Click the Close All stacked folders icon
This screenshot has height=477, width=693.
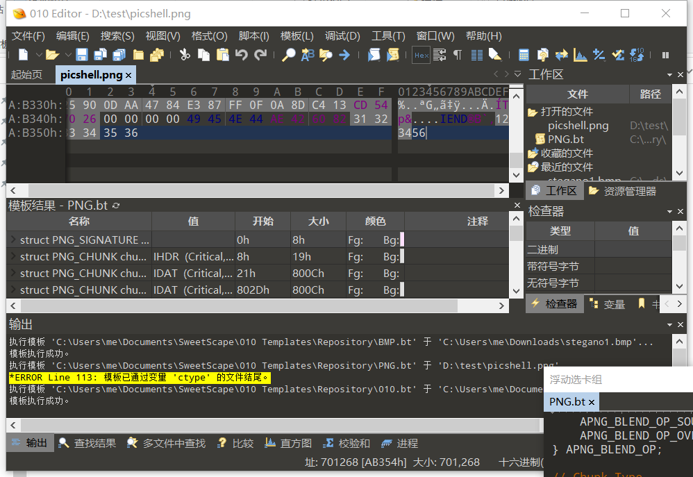(157, 55)
